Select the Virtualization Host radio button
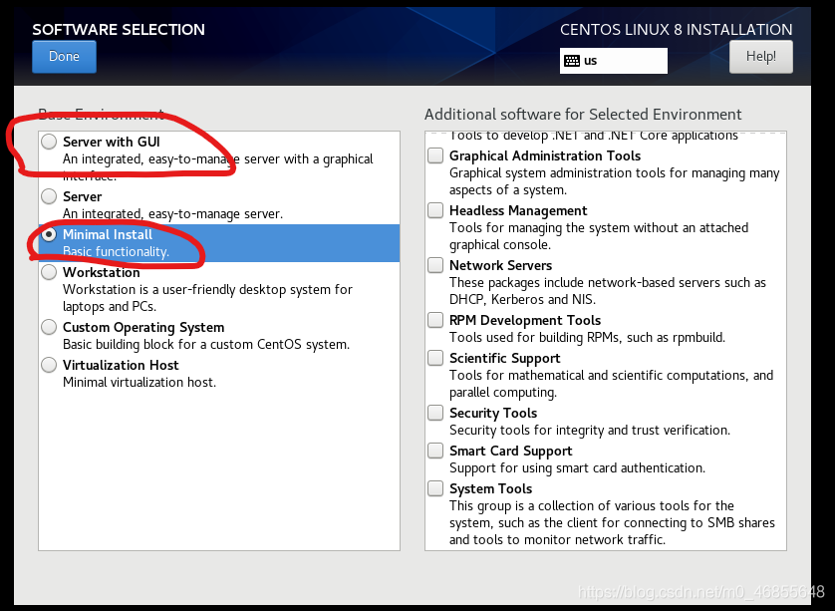Image resolution: width=835 pixels, height=611 pixels. pyautogui.click(x=49, y=365)
